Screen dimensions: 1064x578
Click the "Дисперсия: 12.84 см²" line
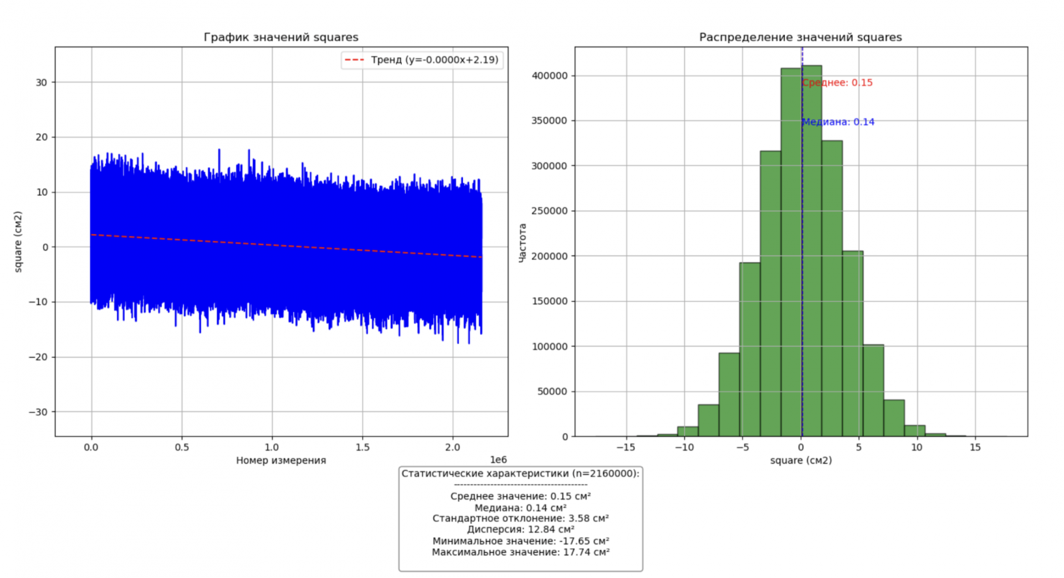pos(520,530)
